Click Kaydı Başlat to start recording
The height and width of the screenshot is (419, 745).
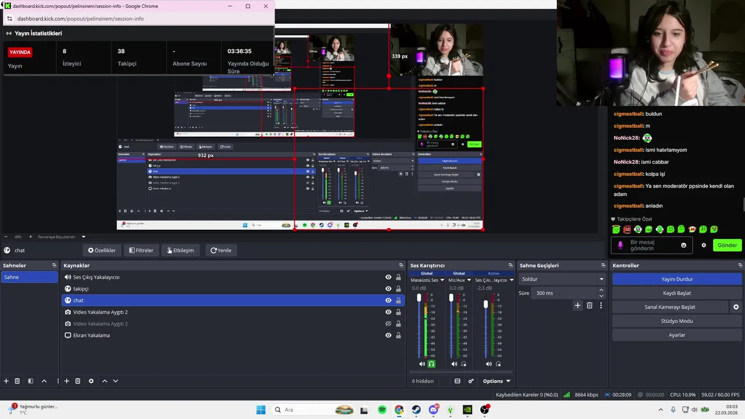click(677, 293)
